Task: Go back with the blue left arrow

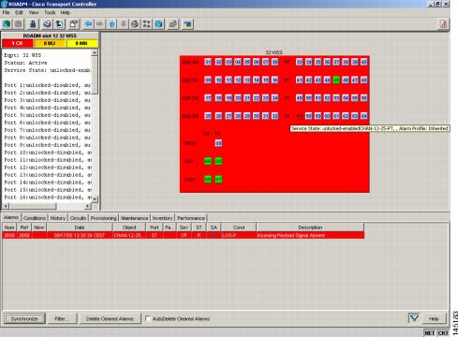Action: pos(89,24)
